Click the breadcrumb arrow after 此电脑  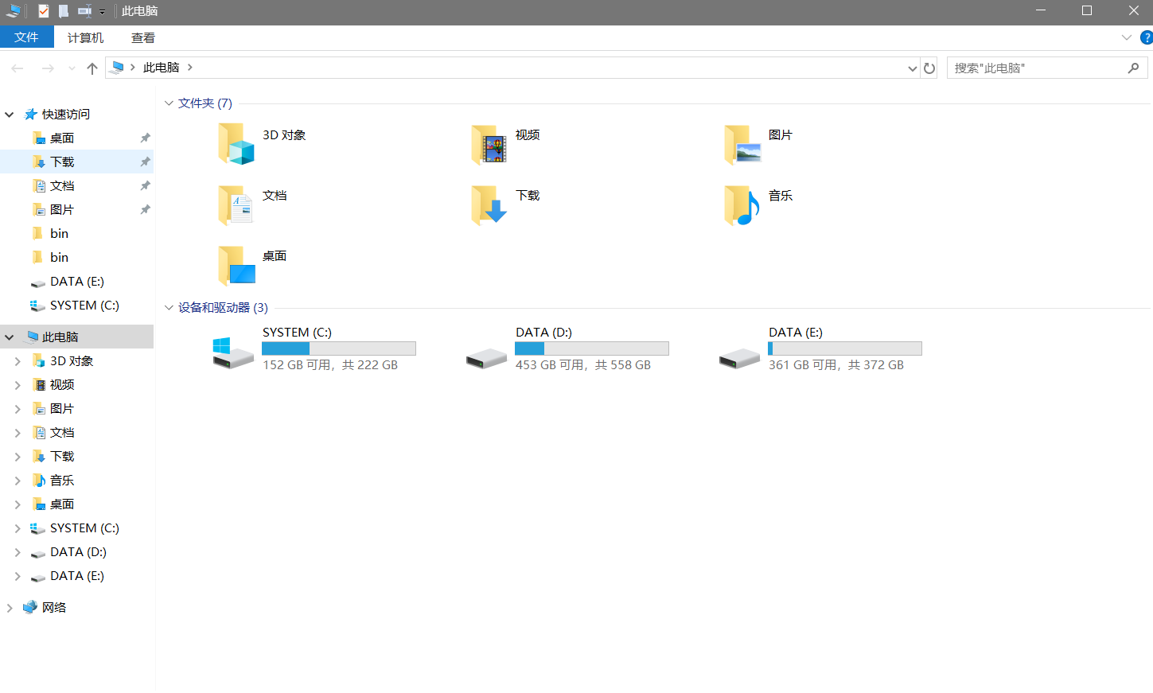coord(190,68)
